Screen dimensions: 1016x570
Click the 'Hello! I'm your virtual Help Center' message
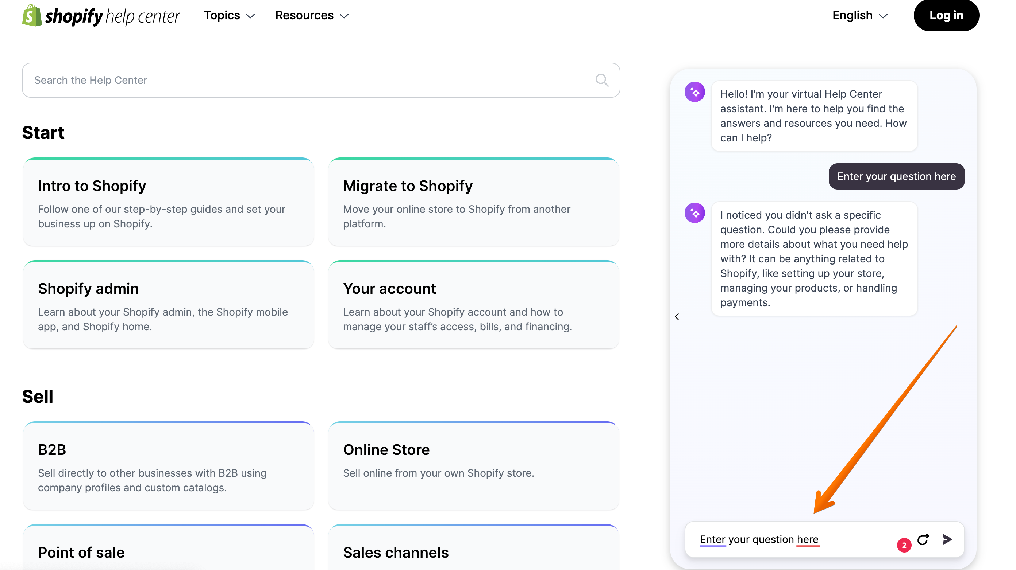click(x=814, y=116)
